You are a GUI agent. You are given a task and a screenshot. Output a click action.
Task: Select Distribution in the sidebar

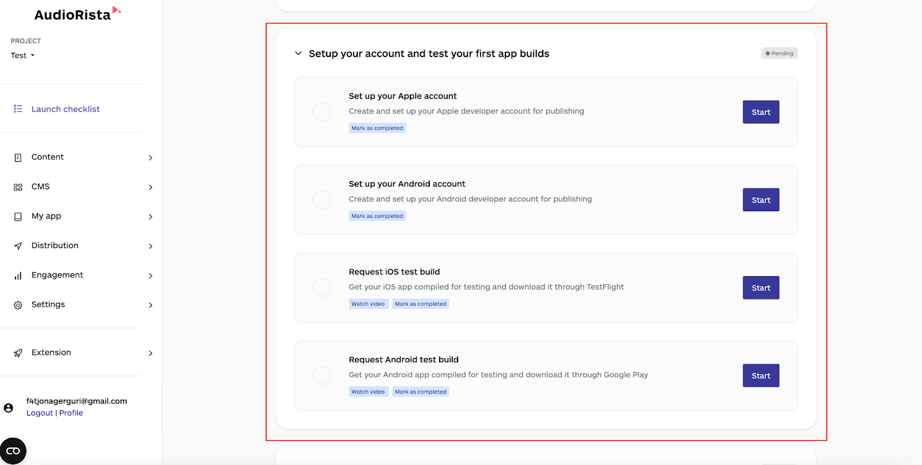pyautogui.click(x=55, y=245)
